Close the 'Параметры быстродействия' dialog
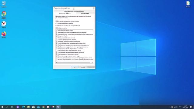Viewport: 194px width, 109px height. [94, 8]
